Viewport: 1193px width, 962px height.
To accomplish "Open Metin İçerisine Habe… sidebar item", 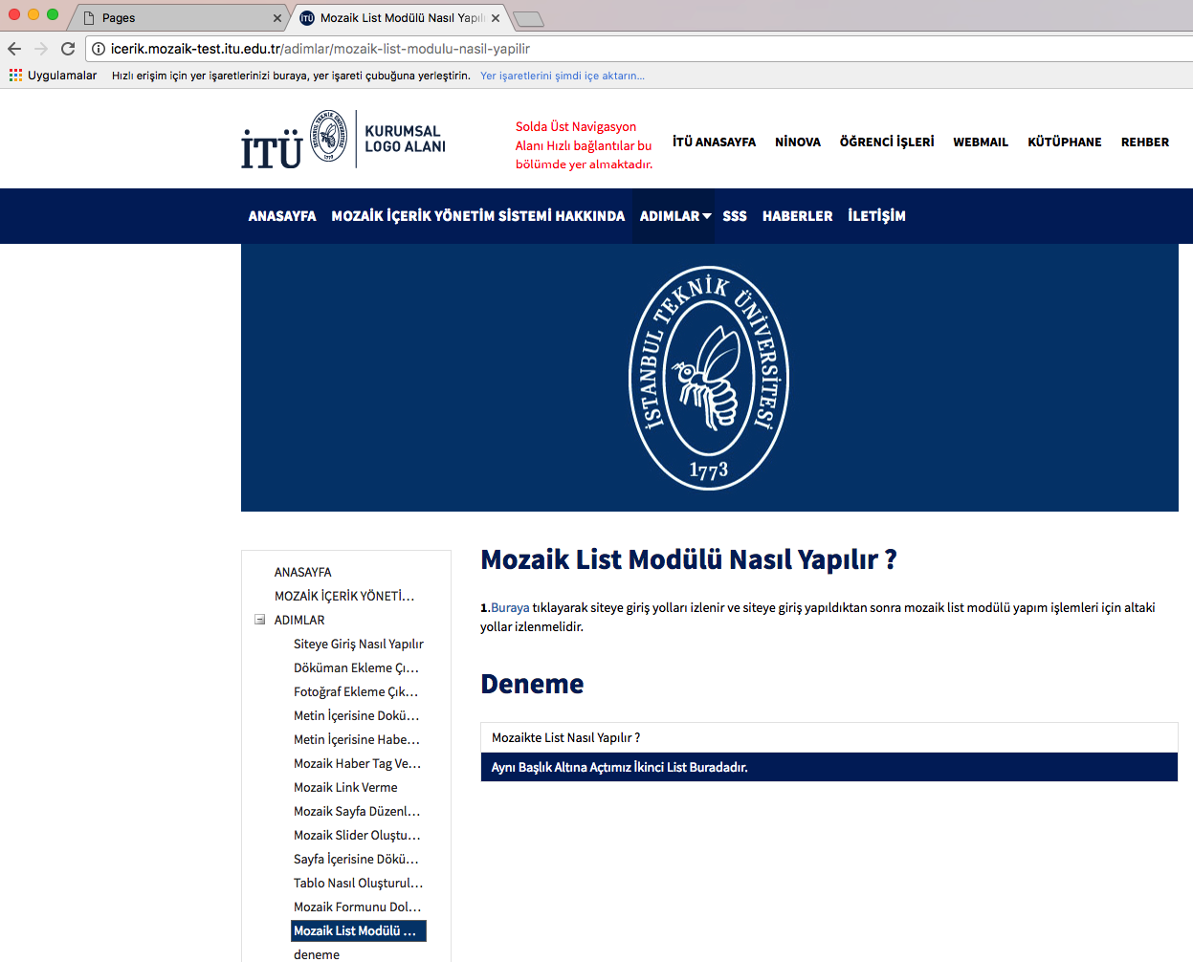I will coord(357,739).
